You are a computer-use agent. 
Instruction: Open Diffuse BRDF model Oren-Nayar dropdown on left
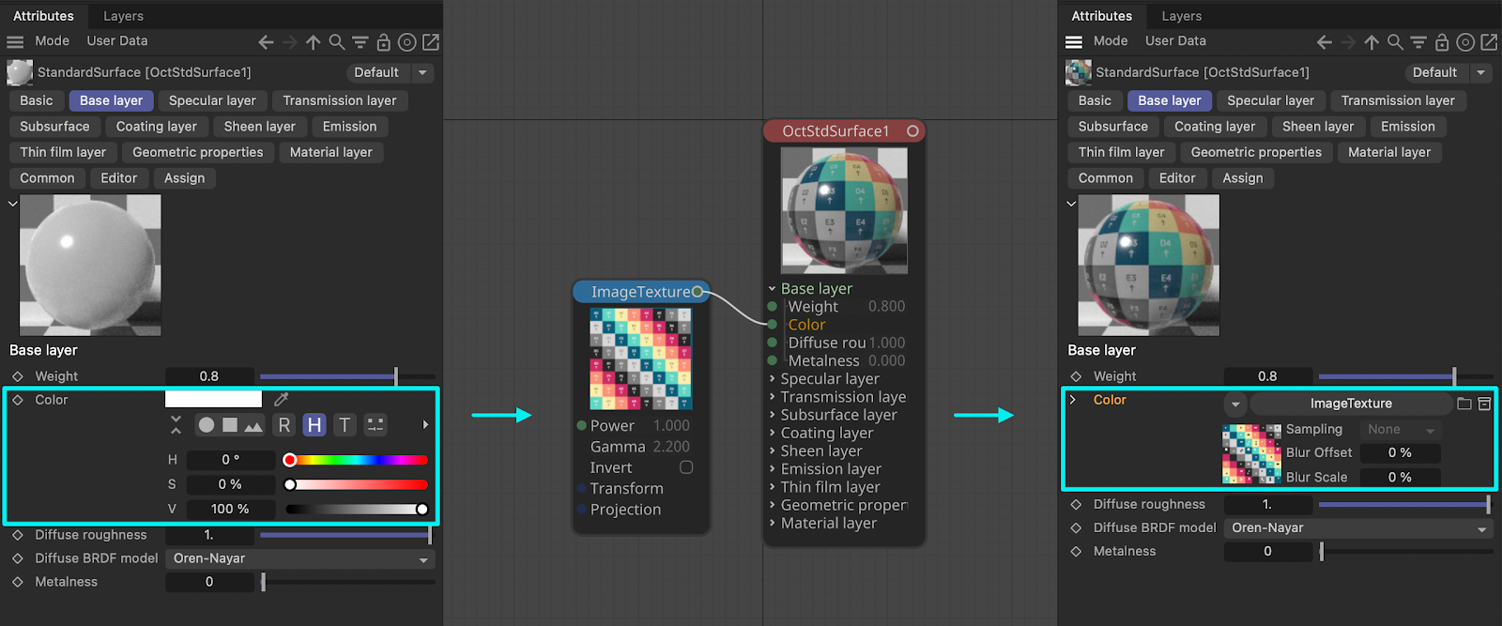[x=300, y=558]
